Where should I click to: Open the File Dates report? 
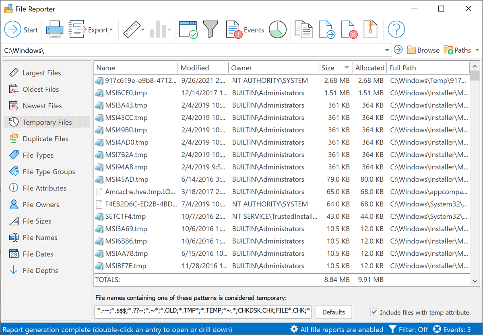coord(47,254)
